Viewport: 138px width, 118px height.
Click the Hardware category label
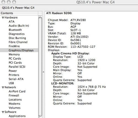tap(11, 18)
